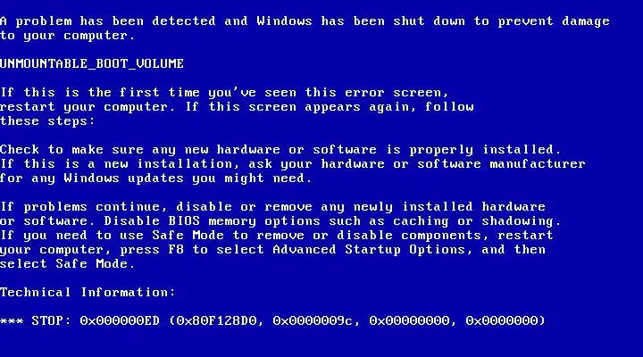
Task: Click the STOP code 0x000000ED
Action: 120,320
